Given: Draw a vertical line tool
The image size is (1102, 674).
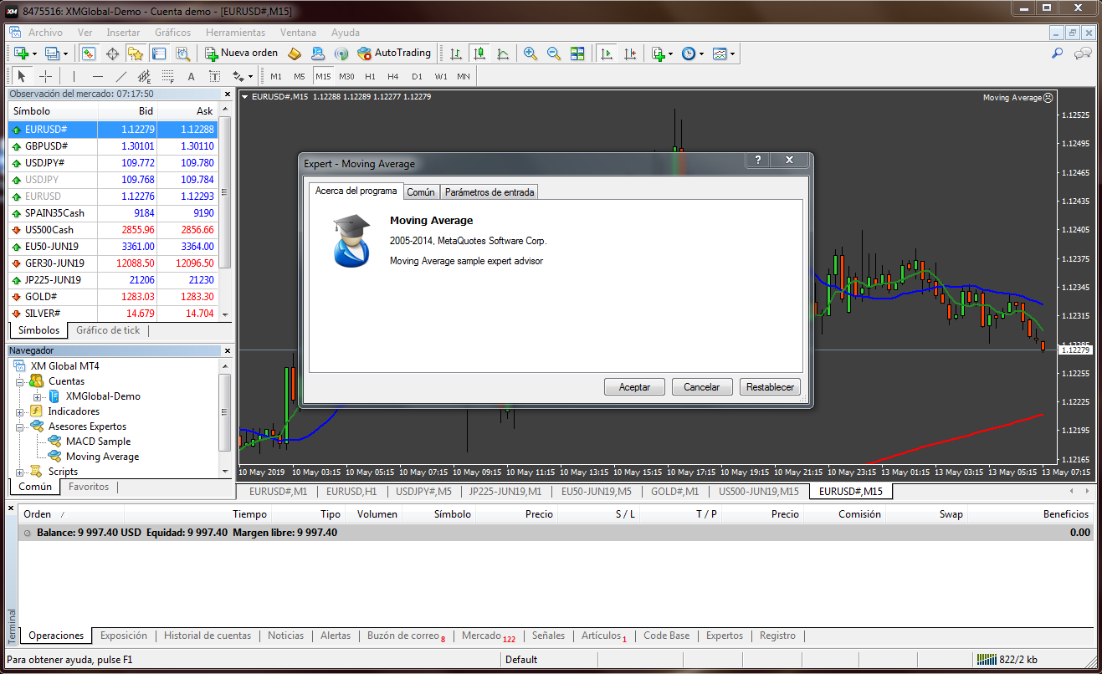Looking at the screenshot, I should click(x=74, y=76).
